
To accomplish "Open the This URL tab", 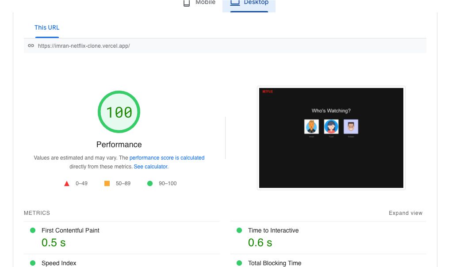I will [x=47, y=27].
